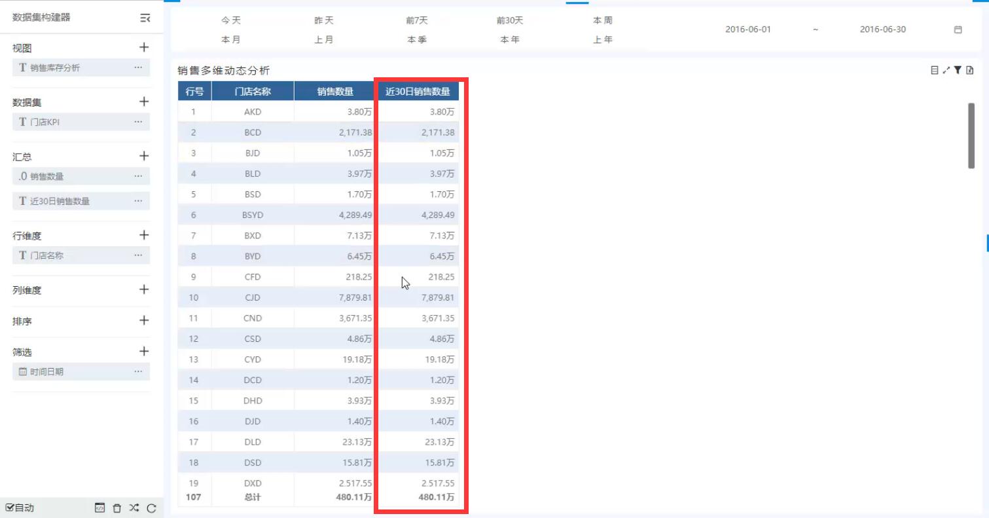
Task: Click the table's vertical scrollbar thumb
Action: pos(971,135)
